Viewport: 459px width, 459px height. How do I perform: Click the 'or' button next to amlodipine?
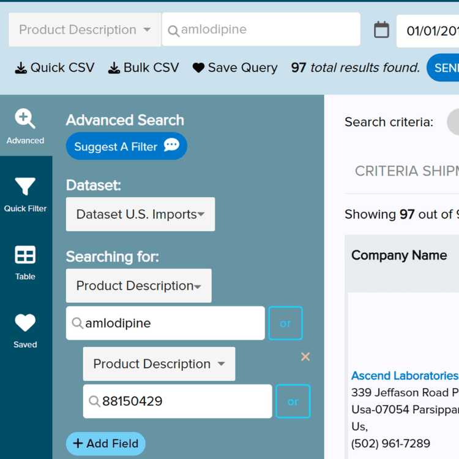[285, 323]
